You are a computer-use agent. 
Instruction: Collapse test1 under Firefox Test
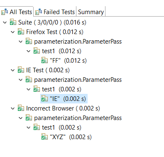(29, 51)
